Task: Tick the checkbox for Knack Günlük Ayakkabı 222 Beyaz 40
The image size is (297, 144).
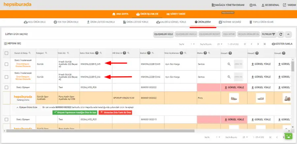Action: tap(7, 64)
